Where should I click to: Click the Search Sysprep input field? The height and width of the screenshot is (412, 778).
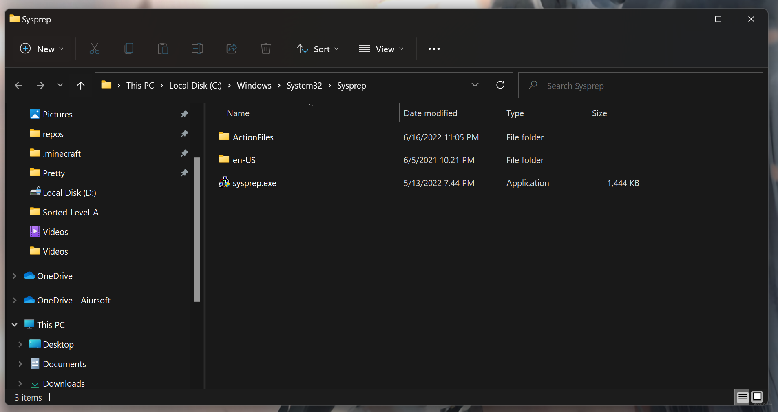(641, 85)
